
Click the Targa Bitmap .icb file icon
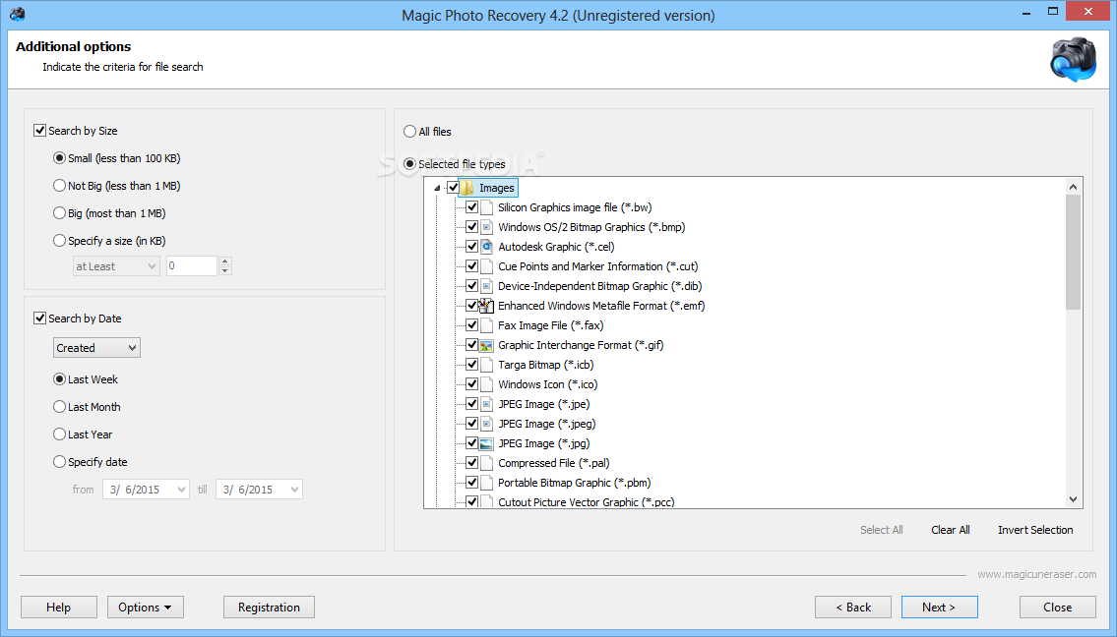pos(486,365)
